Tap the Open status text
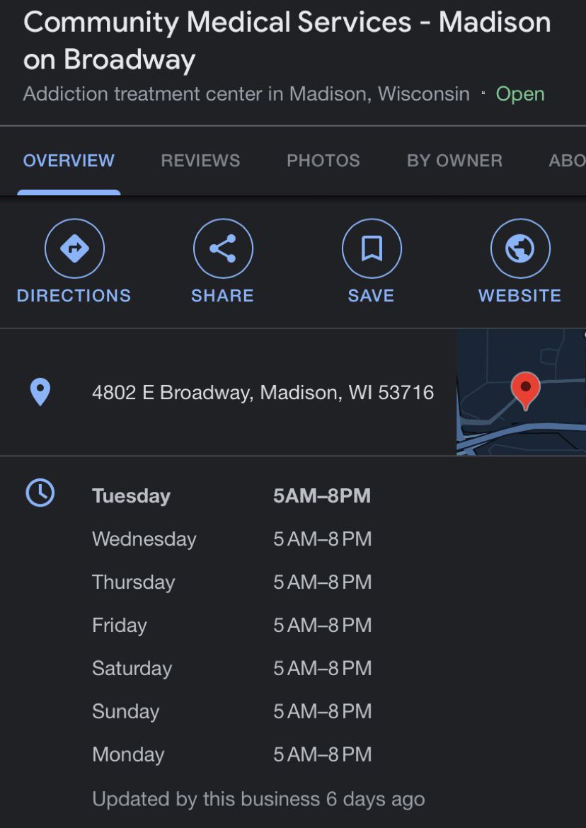 [x=520, y=94]
